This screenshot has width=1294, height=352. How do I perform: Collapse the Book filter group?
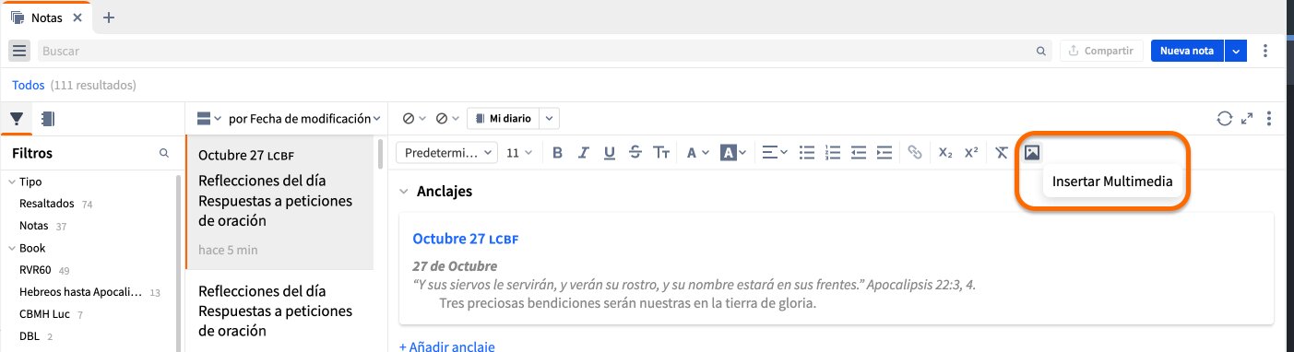[11, 248]
